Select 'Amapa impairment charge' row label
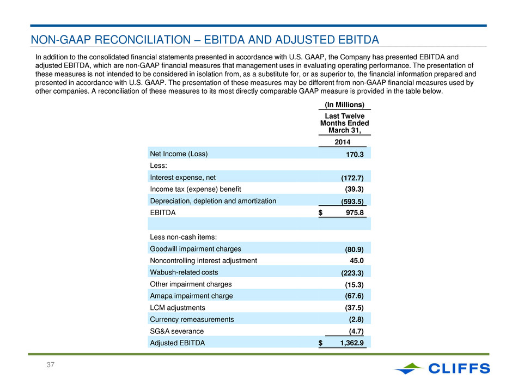512x384 pixels. point(191,296)
